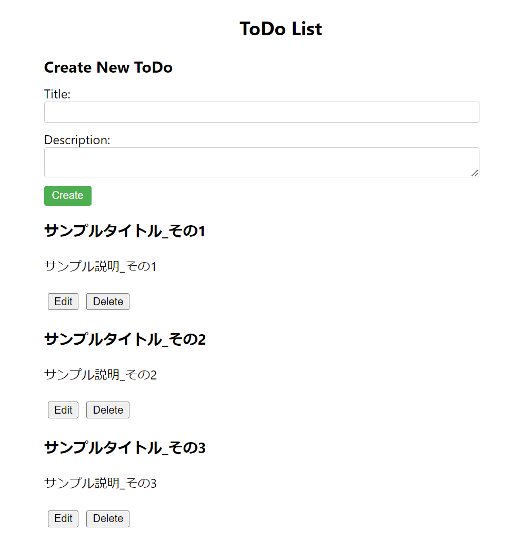Click the Title: field label
Image resolution: width=511 pixels, height=541 pixels.
pos(57,94)
